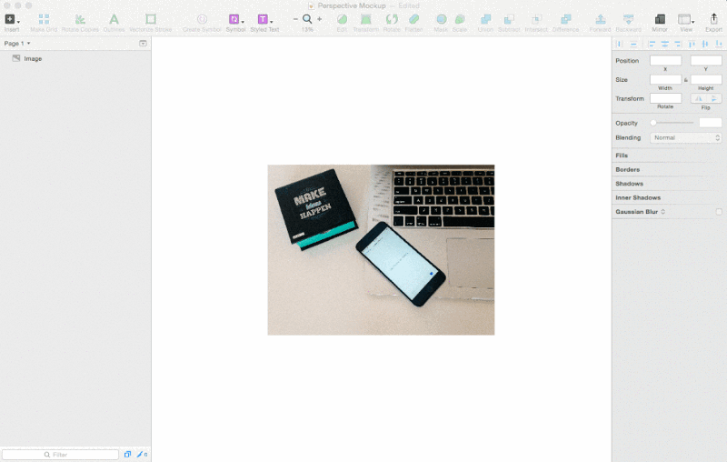The height and width of the screenshot is (462, 727).
Task: Click the Export icon
Action: pos(713,19)
